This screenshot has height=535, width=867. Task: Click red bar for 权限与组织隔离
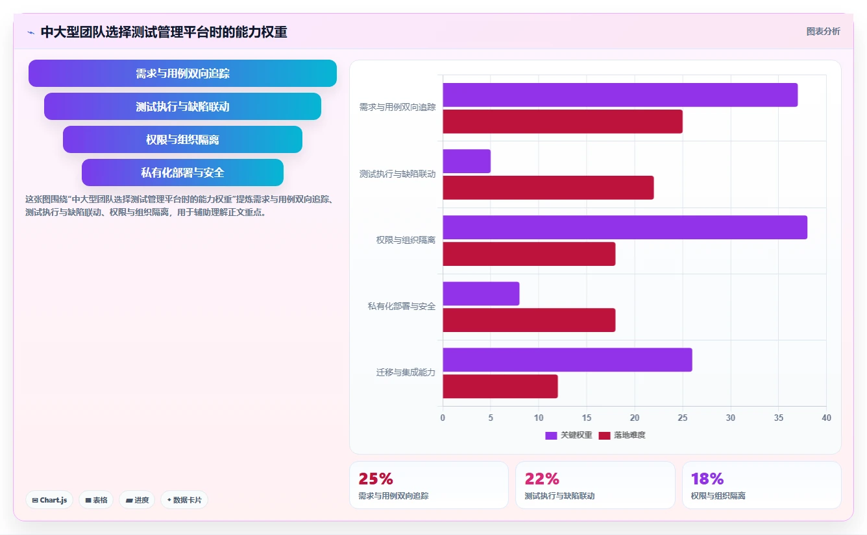click(529, 254)
